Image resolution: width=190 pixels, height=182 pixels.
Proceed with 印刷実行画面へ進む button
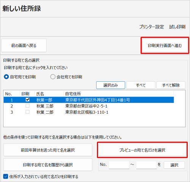[x=165, y=46]
